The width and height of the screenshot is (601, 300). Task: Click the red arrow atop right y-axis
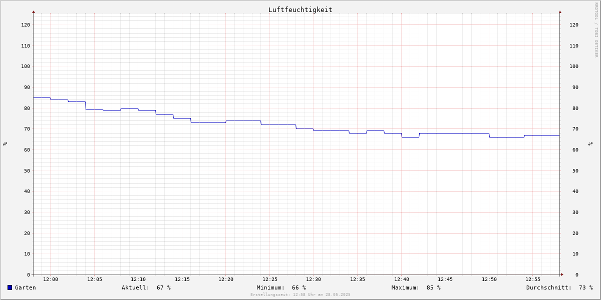560,11
